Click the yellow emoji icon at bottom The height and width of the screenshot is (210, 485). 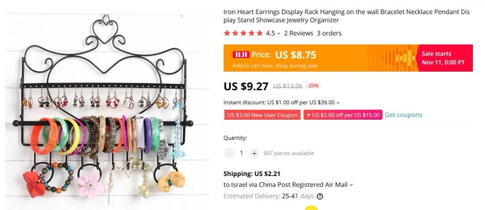point(311,208)
